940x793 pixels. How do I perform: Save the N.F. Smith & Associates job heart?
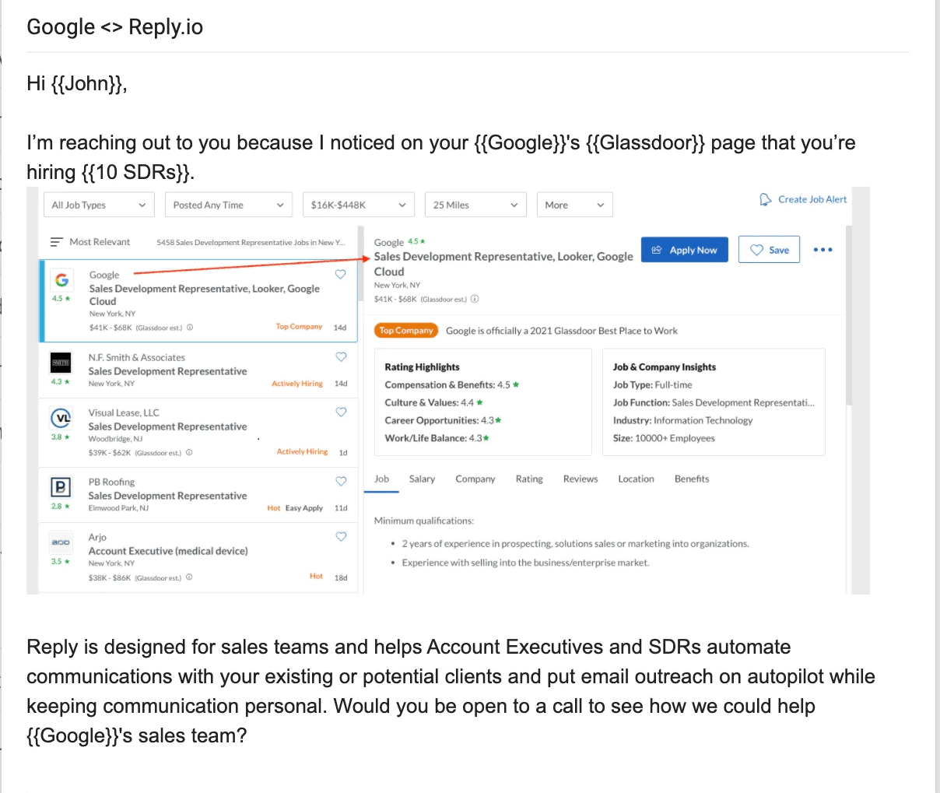click(x=341, y=356)
